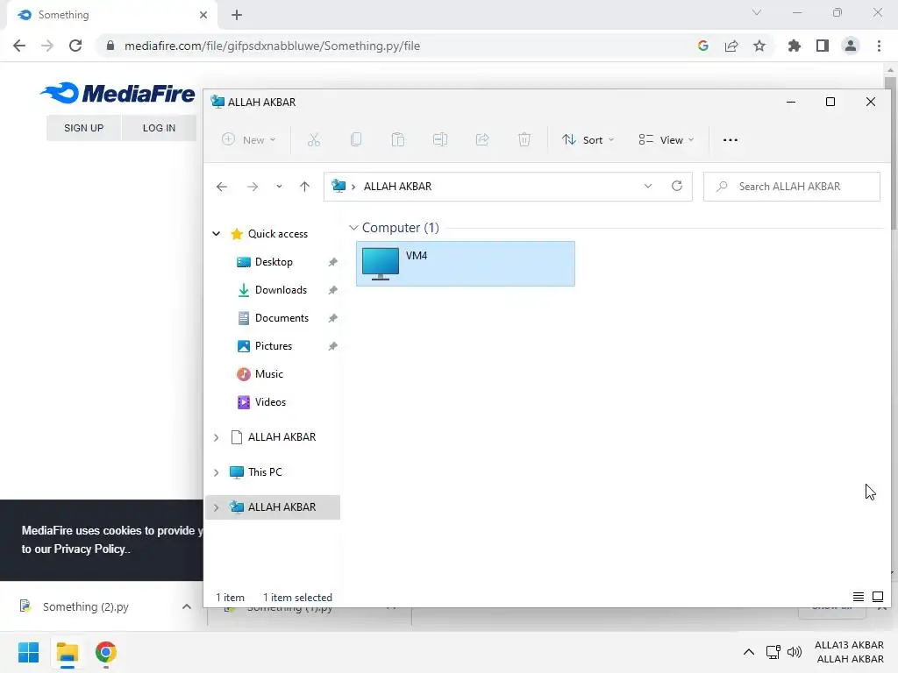This screenshot has height=673, width=898.
Task: Click the Google icon in address bar
Action: (x=703, y=46)
